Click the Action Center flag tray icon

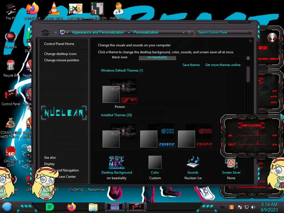(x=240, y=207)
